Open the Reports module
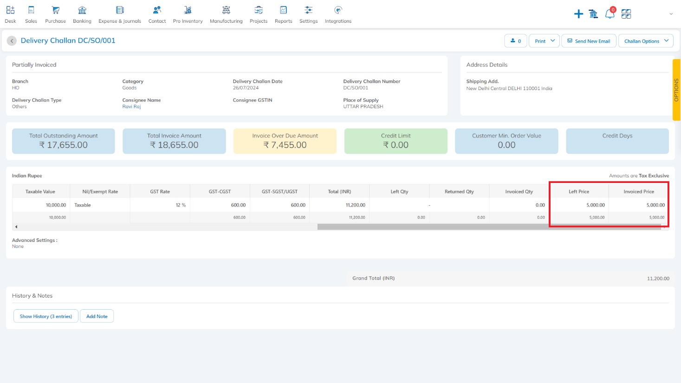Screen dimensions: 681x383 (283, 15)
